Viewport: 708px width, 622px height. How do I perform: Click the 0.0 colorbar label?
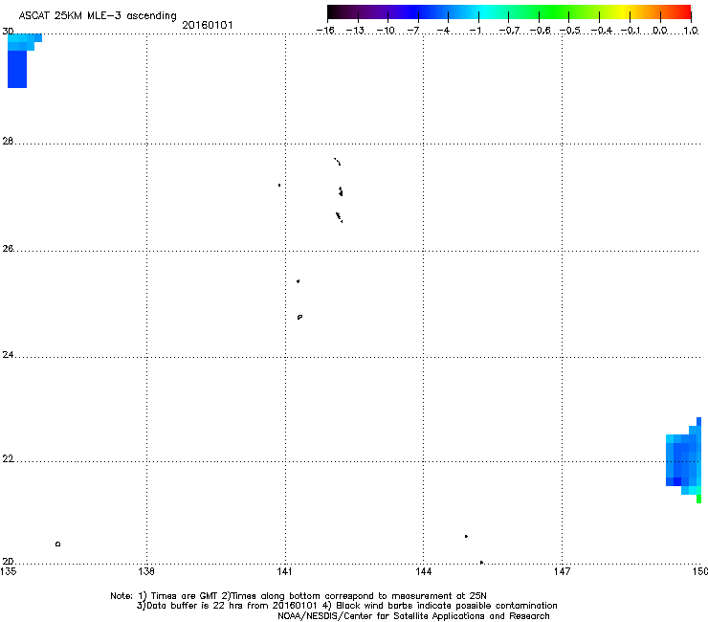point(660,31)
